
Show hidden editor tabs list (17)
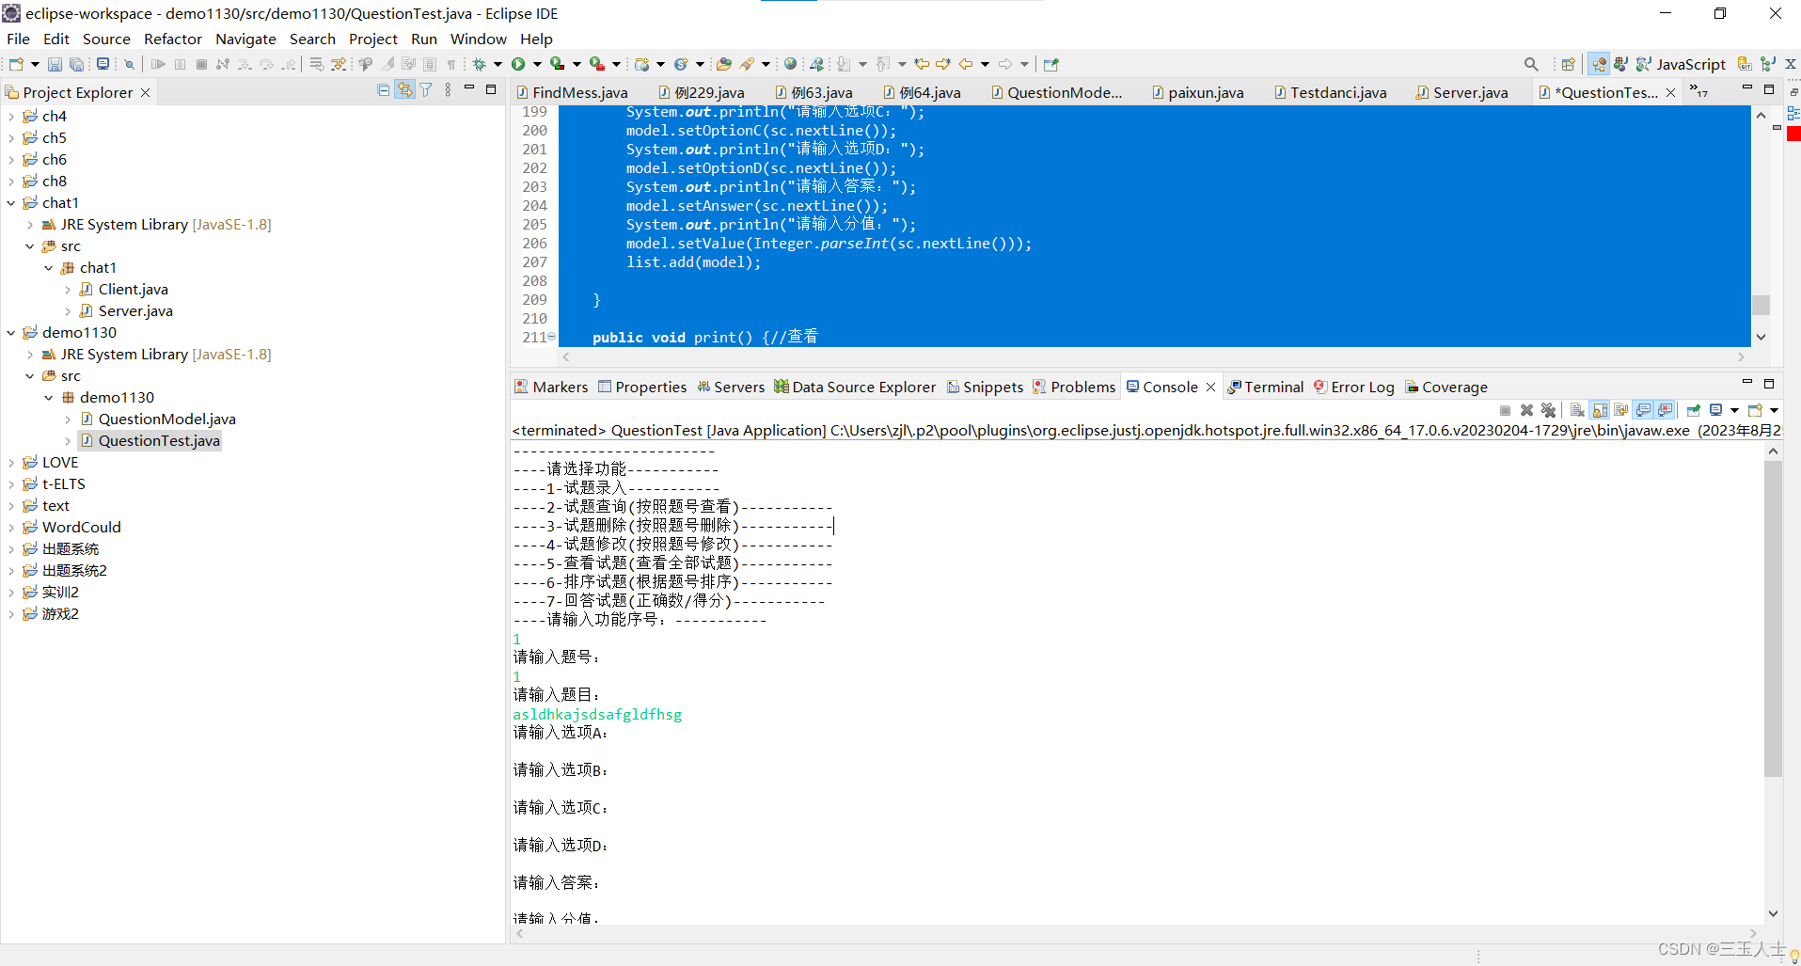[x=1698, y=91]
